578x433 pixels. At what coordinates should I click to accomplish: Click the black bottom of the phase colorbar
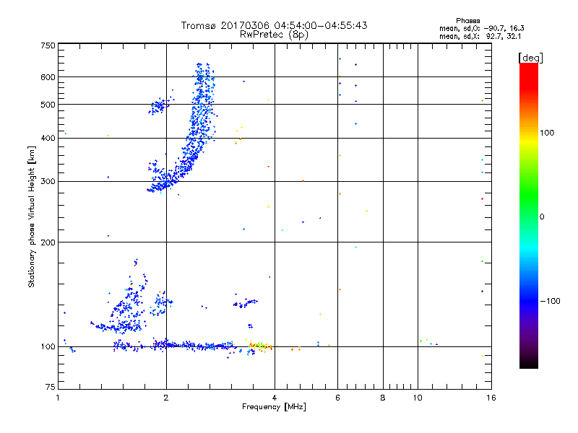coord(529,364)
